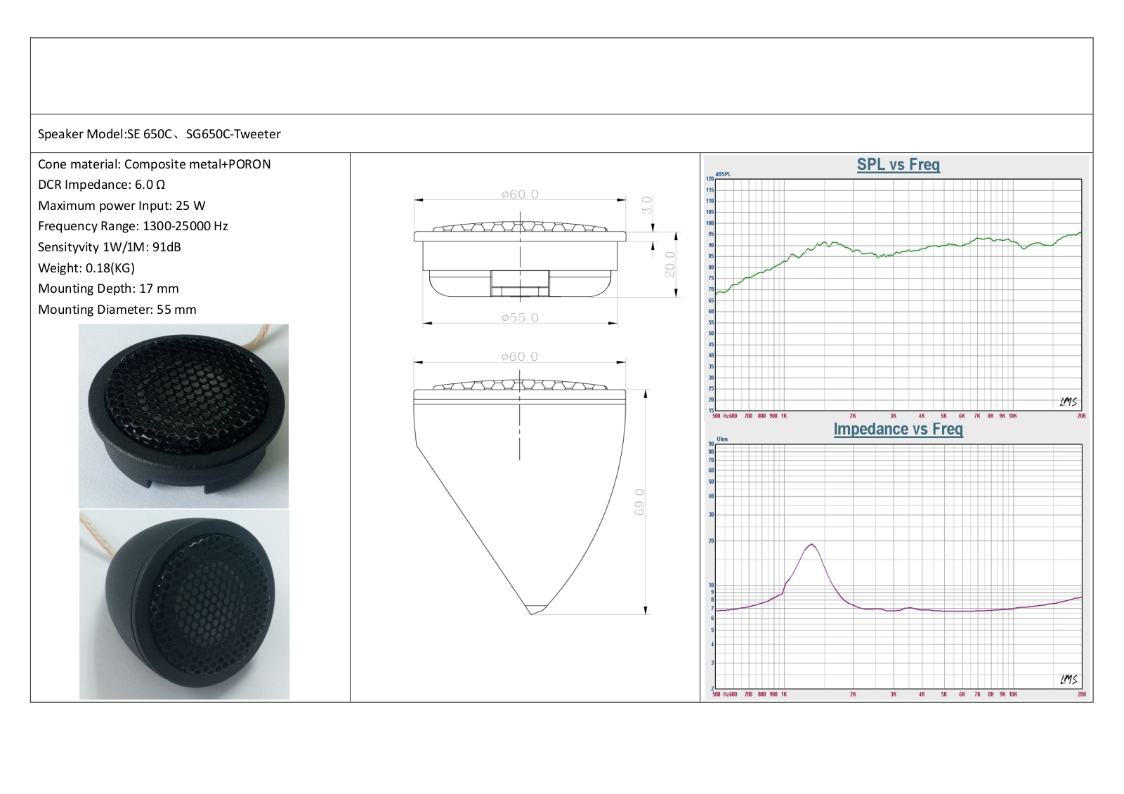
Task: Click the 20.0 depth dimension label
Action: (x=670, y=264)
